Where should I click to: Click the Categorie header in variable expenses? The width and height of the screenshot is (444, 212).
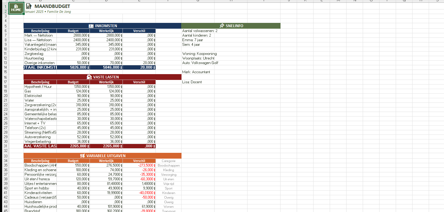pyautogui.click(x=168, y=161)
